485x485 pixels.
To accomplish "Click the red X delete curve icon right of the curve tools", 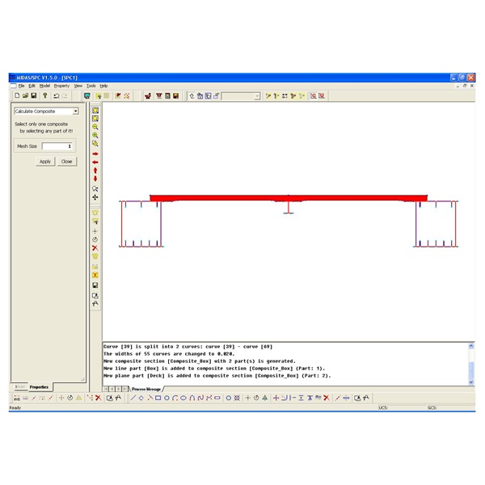I will (327, 398).
